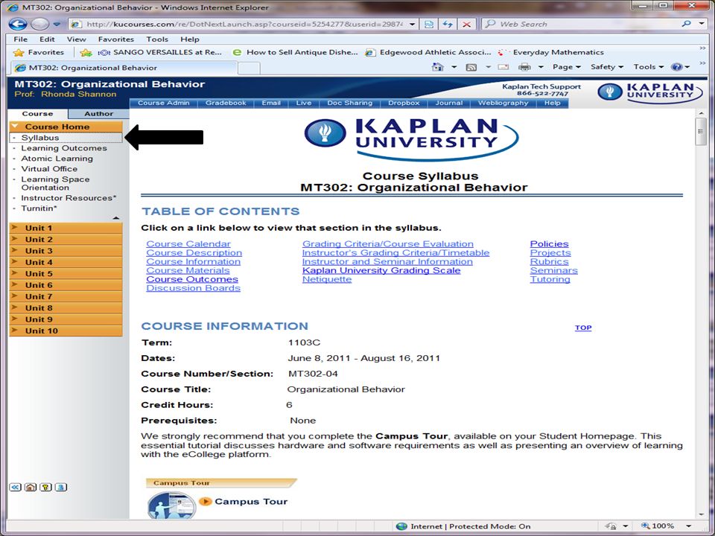Open the Webliography tab
Image resolution: width=715 pixels, height=536 pixels.
point(503,103)
